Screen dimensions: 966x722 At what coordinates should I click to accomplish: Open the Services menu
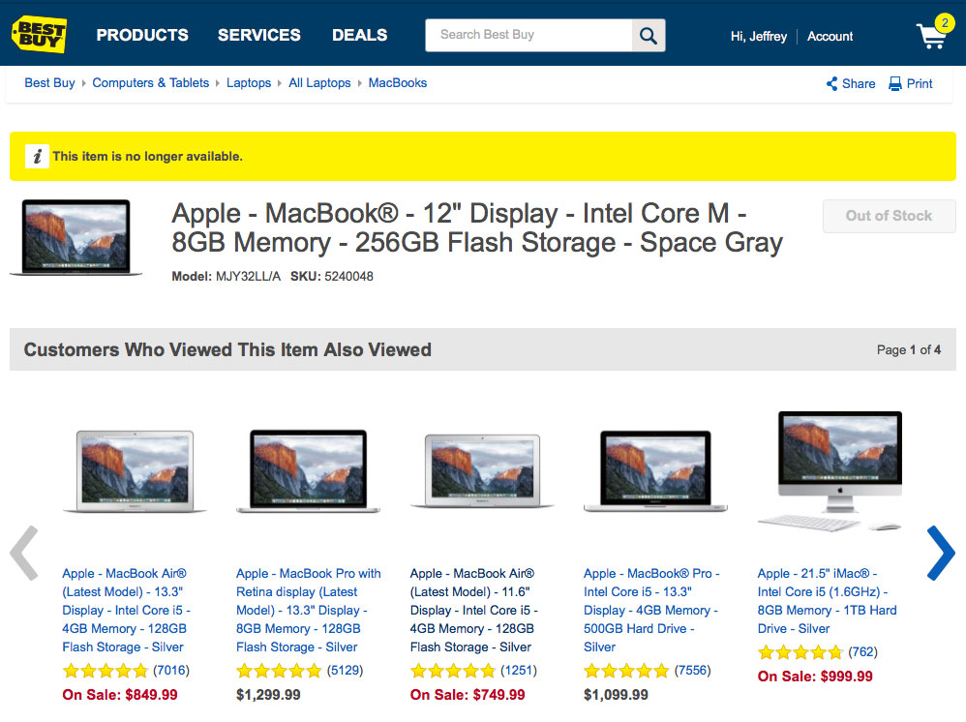(x=259, y=35)
